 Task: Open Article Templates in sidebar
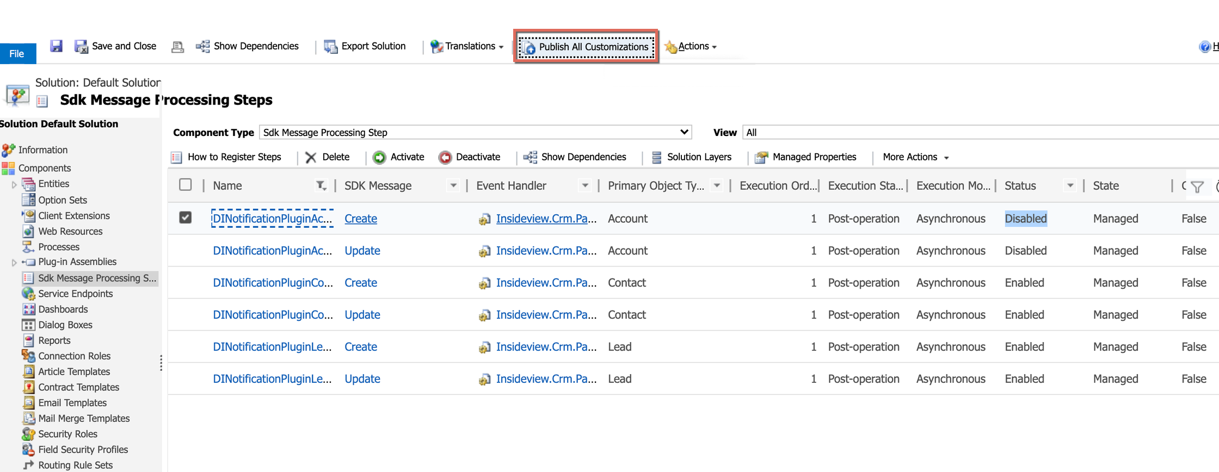click(74, 372)
